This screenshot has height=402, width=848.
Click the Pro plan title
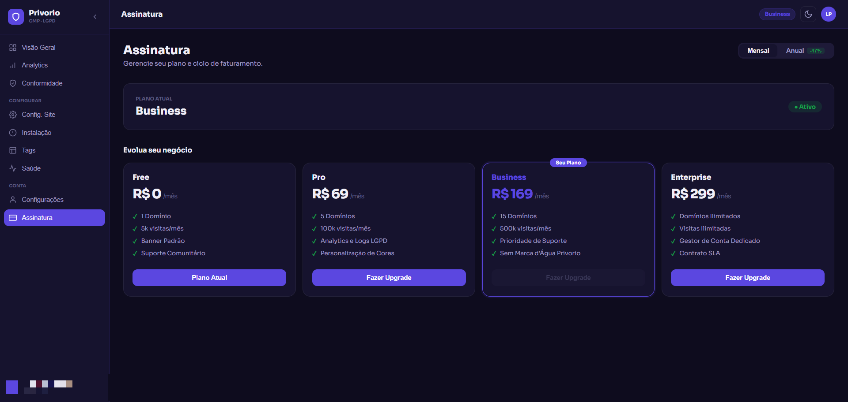319,177
